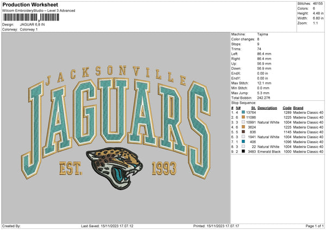The height and width of the screenshot is (230, 326).
Task: Click the 'Stop Sequence:' heading
Action: pyautogui.click(x=243, y=103)
